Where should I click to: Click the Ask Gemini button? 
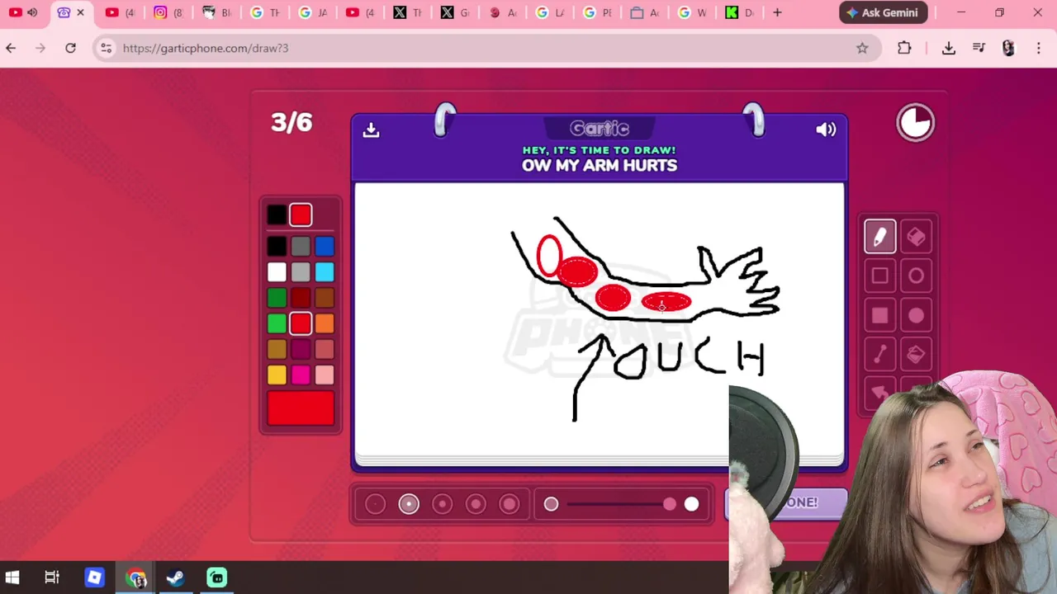(883, 12)
